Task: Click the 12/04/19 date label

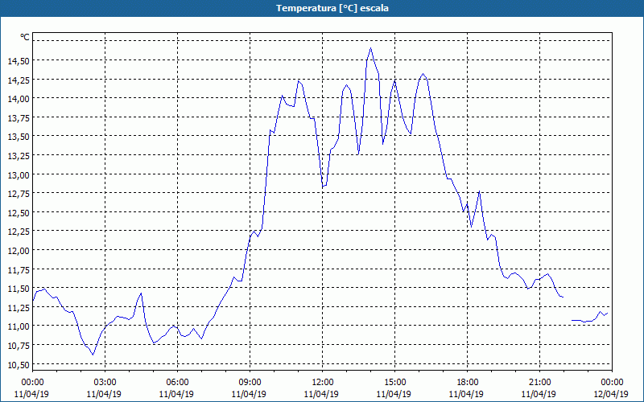Action: point(611,394)
